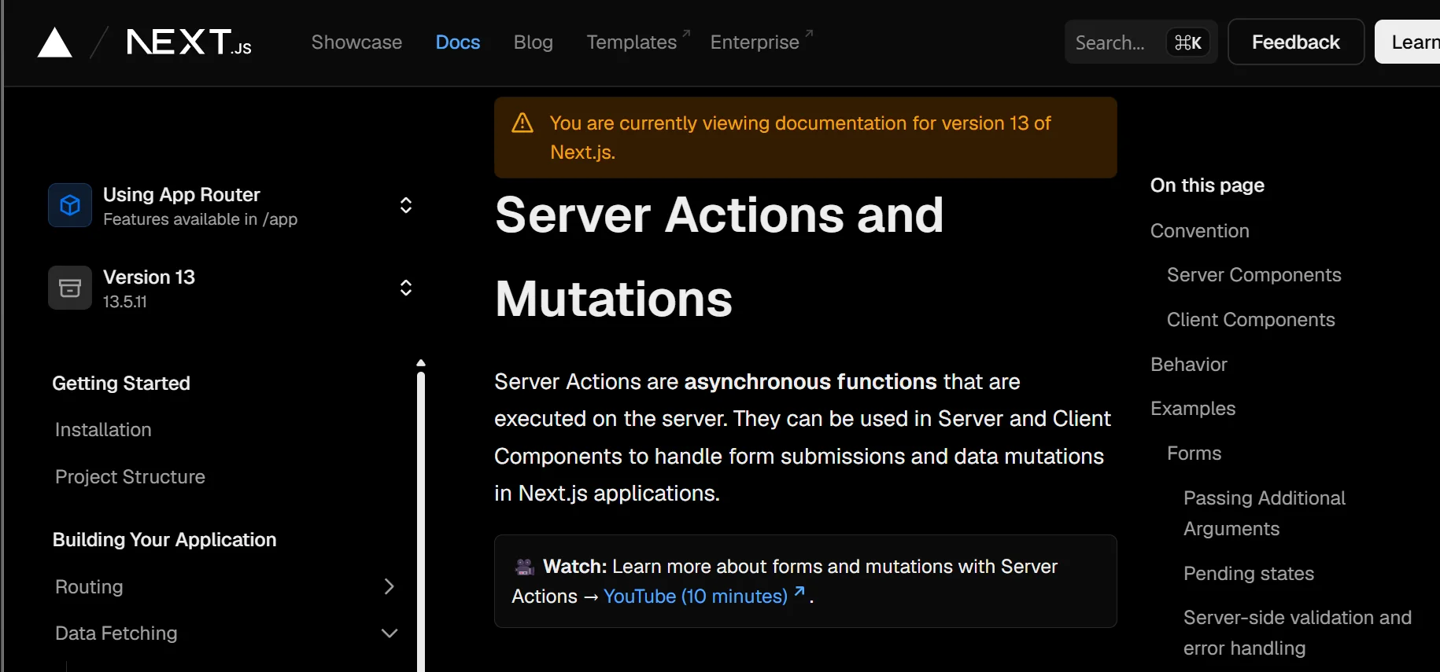Open the Docs nav item
The image size is (1440, 672).
(x=458, y=42)
